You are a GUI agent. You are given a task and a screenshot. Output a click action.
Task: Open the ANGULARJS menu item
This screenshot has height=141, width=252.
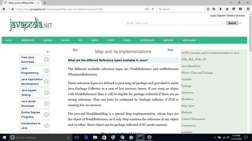click(189, 40)
